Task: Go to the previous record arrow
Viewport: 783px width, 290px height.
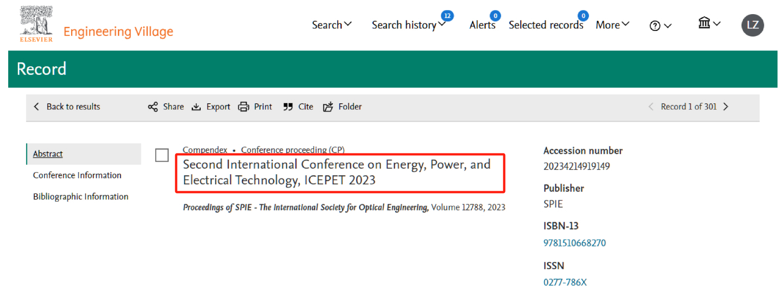Action: pos(651,107)
